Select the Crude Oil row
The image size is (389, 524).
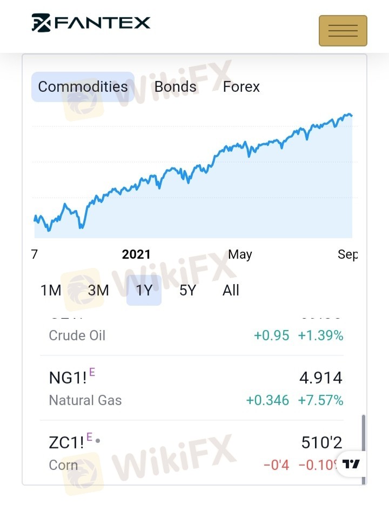coord(192,335)
